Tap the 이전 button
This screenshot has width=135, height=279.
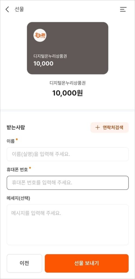24,263
